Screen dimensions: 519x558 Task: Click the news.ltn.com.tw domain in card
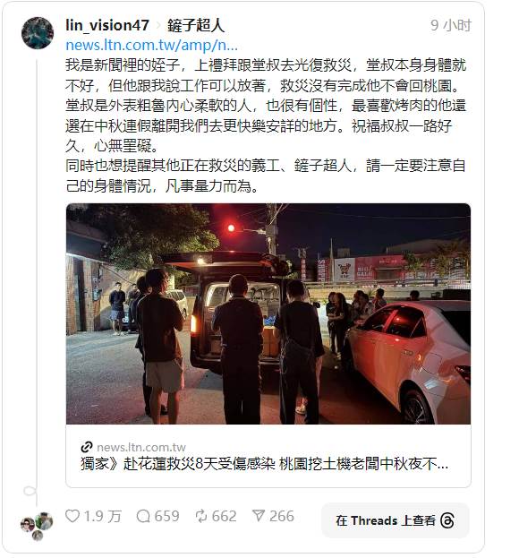pos(141,447)
